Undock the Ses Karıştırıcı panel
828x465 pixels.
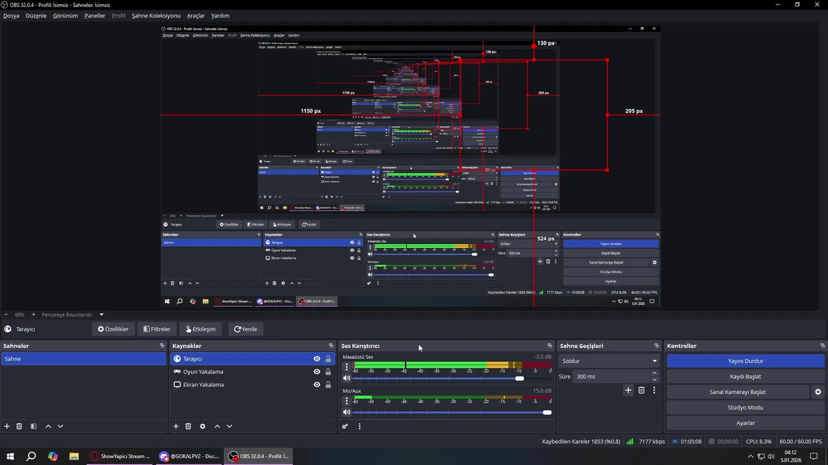point(550,346)
